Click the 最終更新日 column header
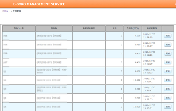Screen dimensions: 176x111 click(x=152, y=29)
